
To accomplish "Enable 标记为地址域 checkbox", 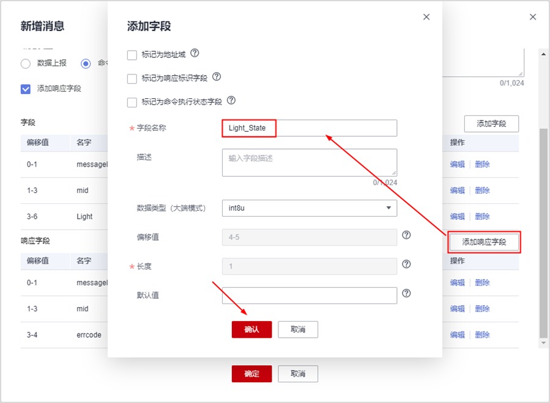I will tap(132, 55).
